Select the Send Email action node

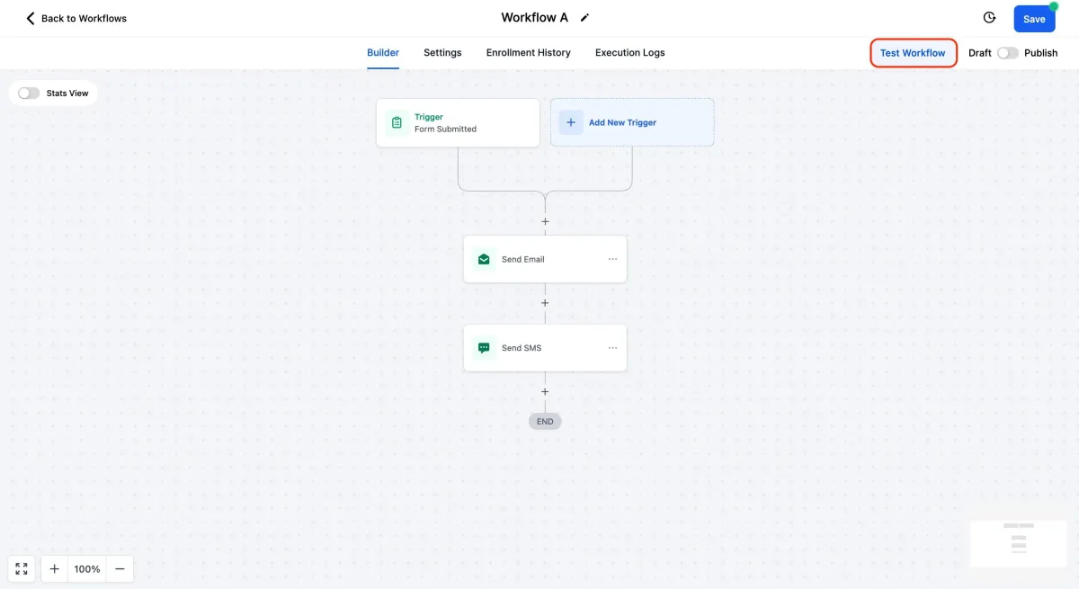[x=545, y=259]
